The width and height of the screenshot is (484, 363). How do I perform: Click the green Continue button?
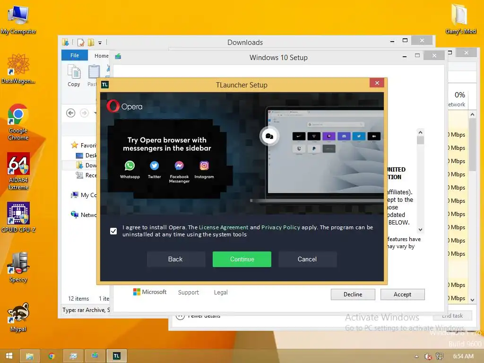coord(242,259)
